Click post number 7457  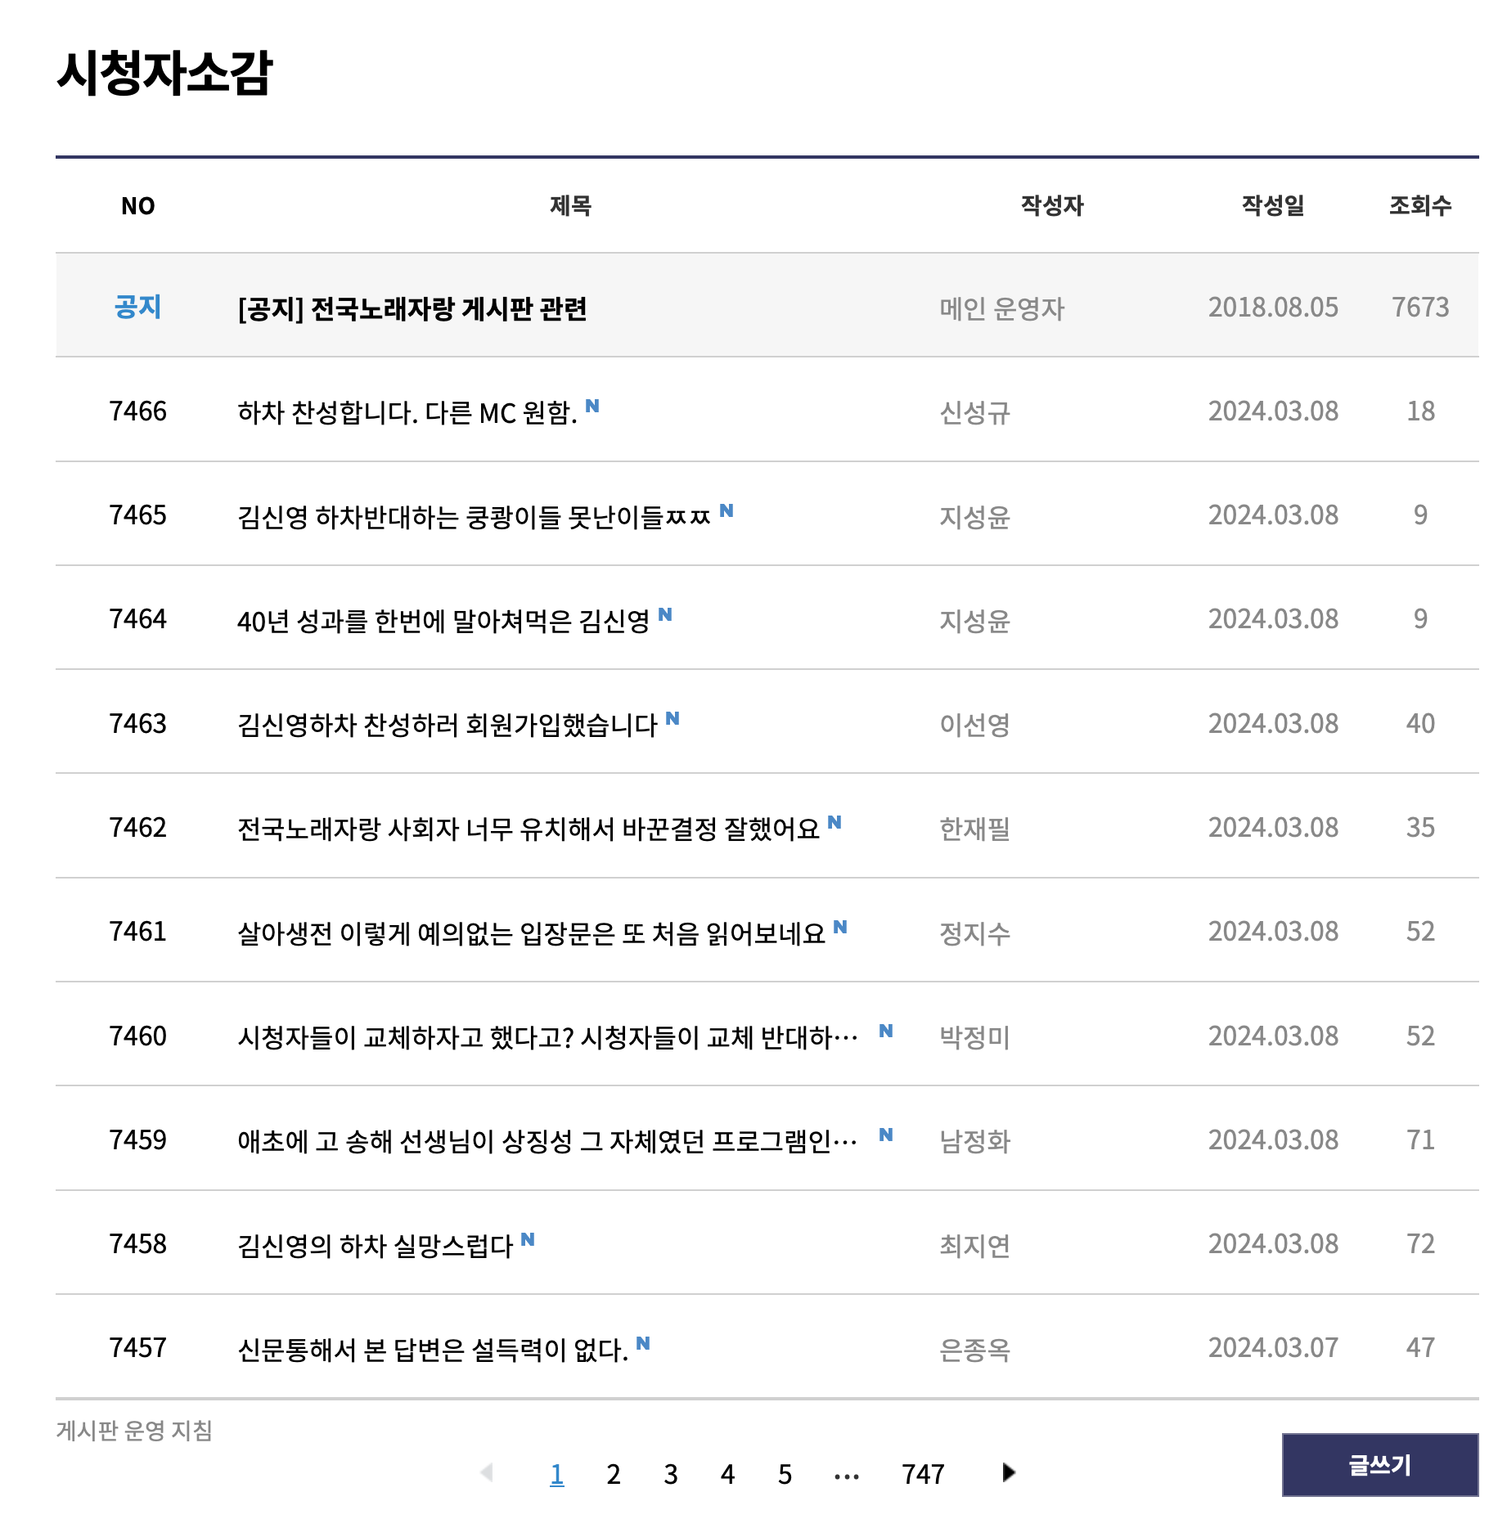tap(138, 1347)
